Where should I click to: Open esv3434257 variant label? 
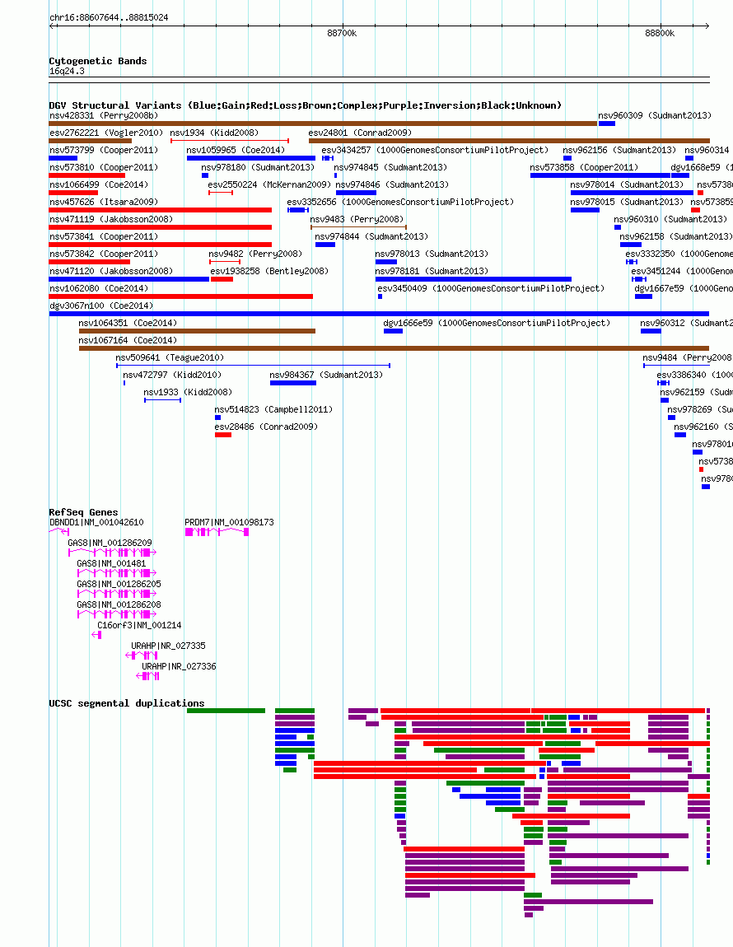tap(435, 150)
